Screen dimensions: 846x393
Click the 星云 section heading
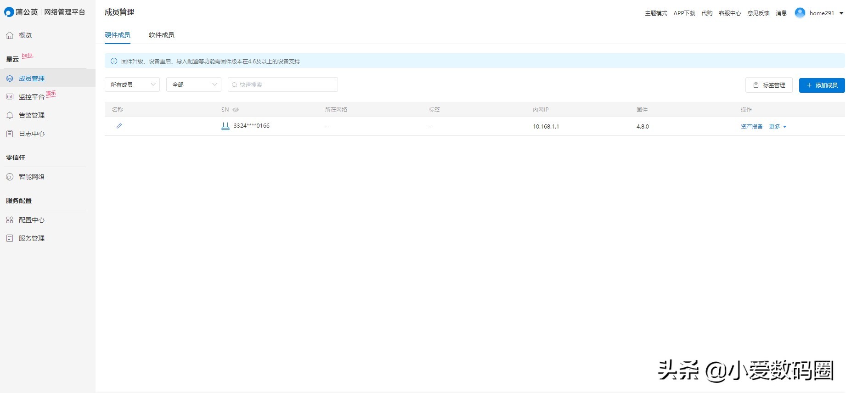tap(12, 59)
